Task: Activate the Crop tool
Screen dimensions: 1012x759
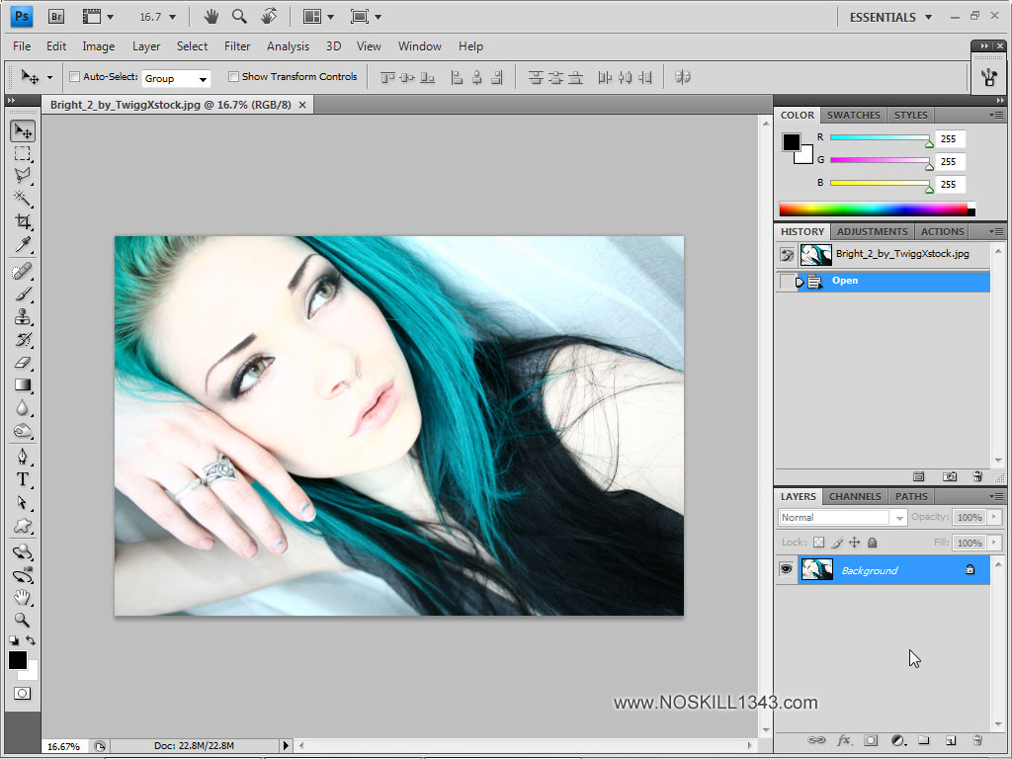Action: (23, 221)
